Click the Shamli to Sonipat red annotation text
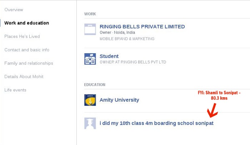Screen dimensions: 250x145 click(x=219, y=95)
